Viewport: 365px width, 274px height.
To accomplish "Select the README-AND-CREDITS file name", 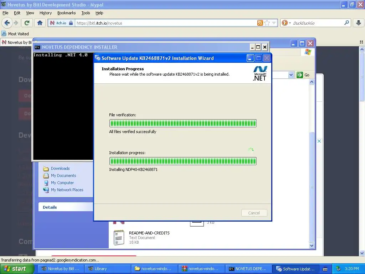I will (149, 233).
